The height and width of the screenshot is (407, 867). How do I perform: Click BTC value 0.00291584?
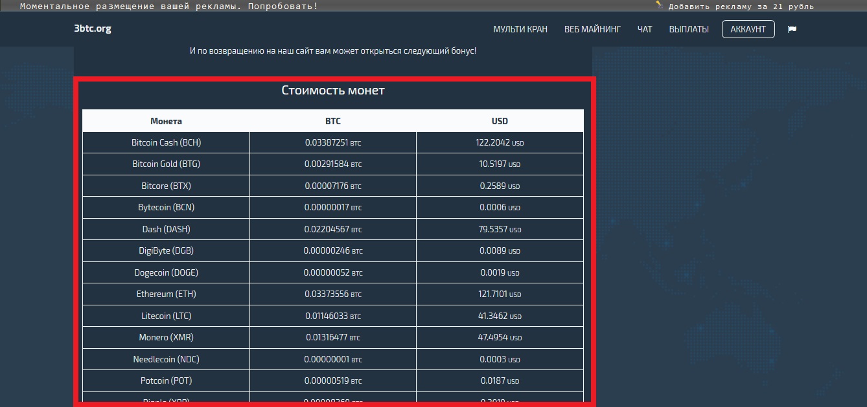pyautogui.click(x=333, y=164)
